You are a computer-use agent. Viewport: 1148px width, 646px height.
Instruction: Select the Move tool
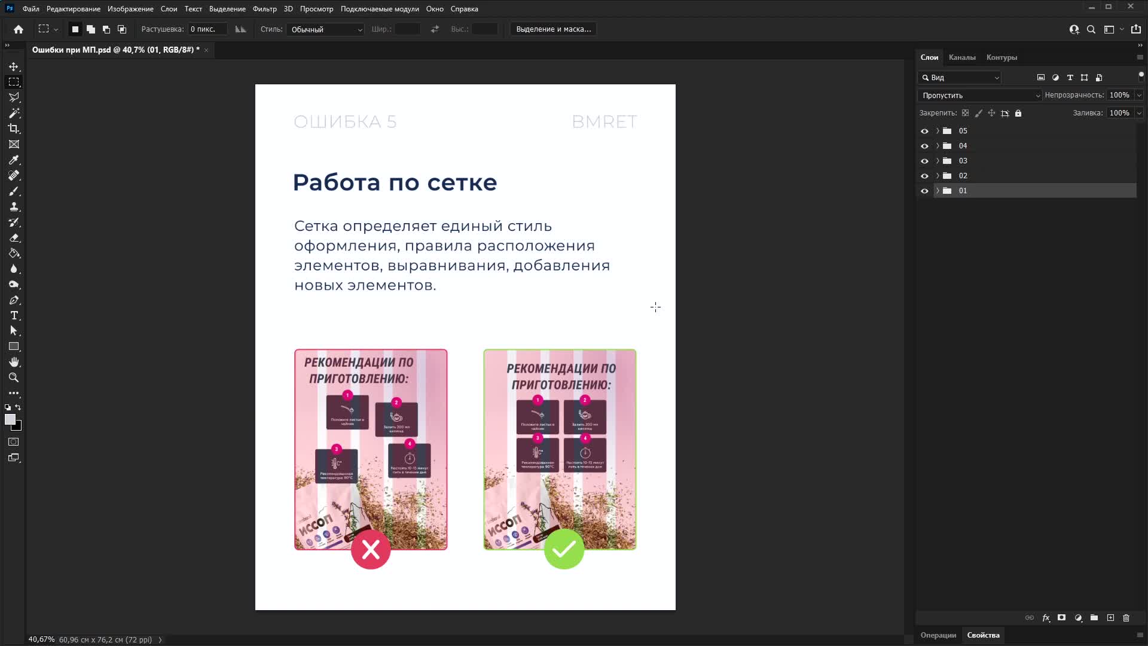click(x=14, y=66)
